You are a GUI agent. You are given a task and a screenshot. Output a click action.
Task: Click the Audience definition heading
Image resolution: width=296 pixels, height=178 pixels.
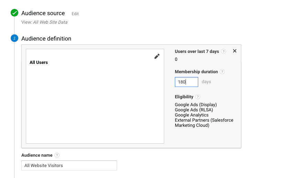(x=46, y=38)
